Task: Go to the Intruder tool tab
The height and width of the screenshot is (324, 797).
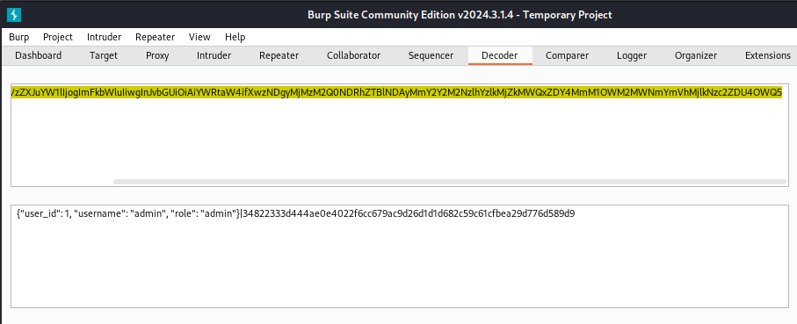Action: click(x=214, y=55)
